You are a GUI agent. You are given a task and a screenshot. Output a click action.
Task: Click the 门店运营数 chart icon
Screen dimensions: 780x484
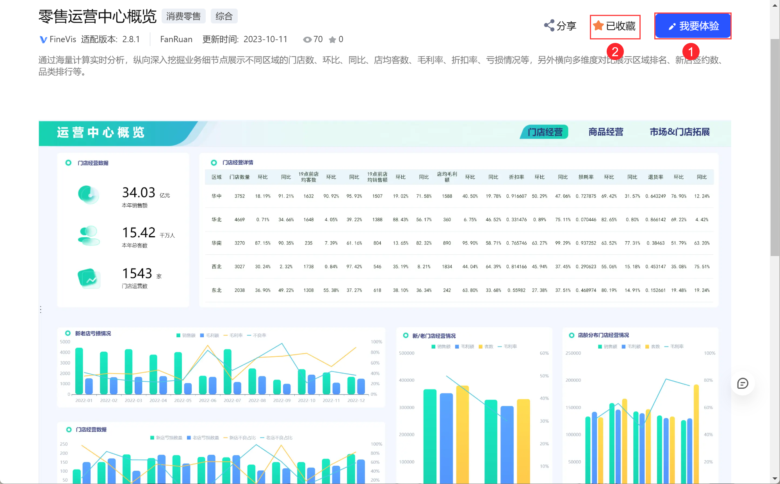tap(89, 278)
